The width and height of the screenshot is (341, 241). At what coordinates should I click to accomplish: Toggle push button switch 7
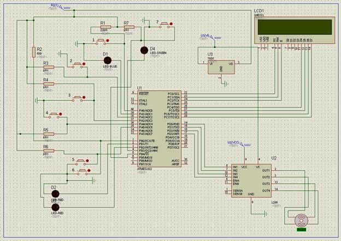(x=164, y=25)
